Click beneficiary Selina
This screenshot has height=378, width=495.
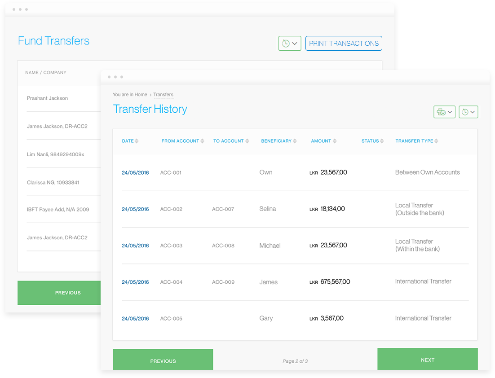[x=267, y=209]
